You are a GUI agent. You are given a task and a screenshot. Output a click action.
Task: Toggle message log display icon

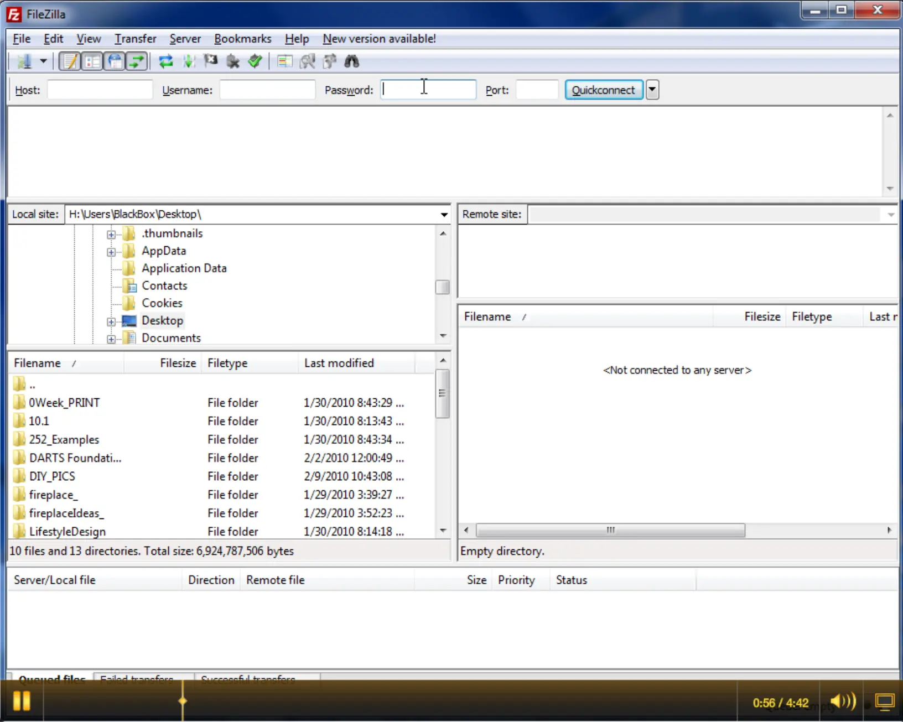pyautogui.click(x=70, y=61)
